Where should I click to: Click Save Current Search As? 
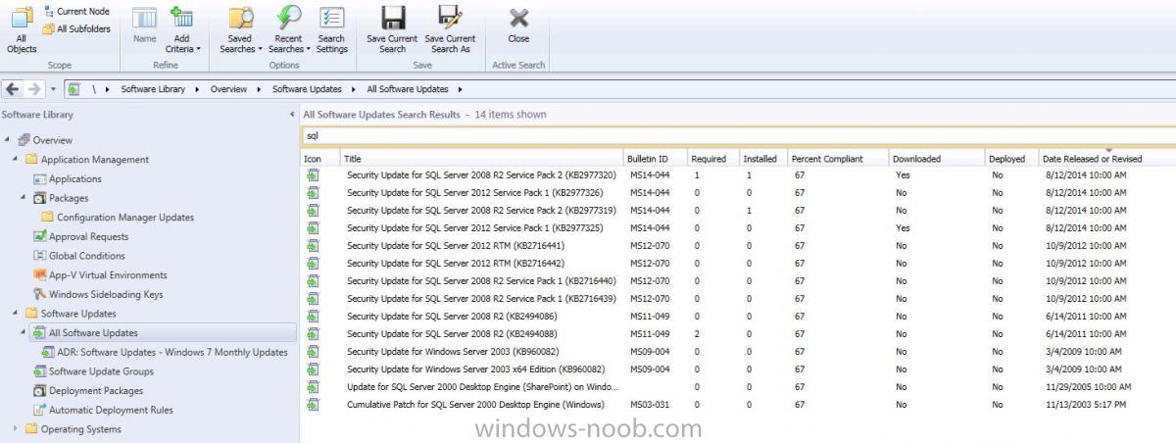[x=450, y=29]
